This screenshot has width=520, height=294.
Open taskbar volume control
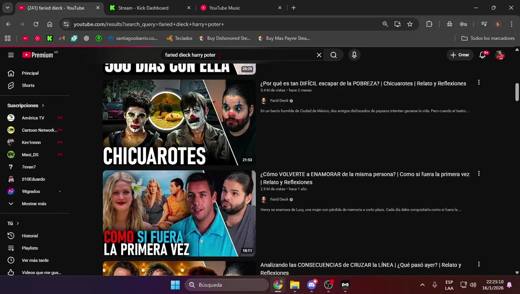click(x=473, y=285)
